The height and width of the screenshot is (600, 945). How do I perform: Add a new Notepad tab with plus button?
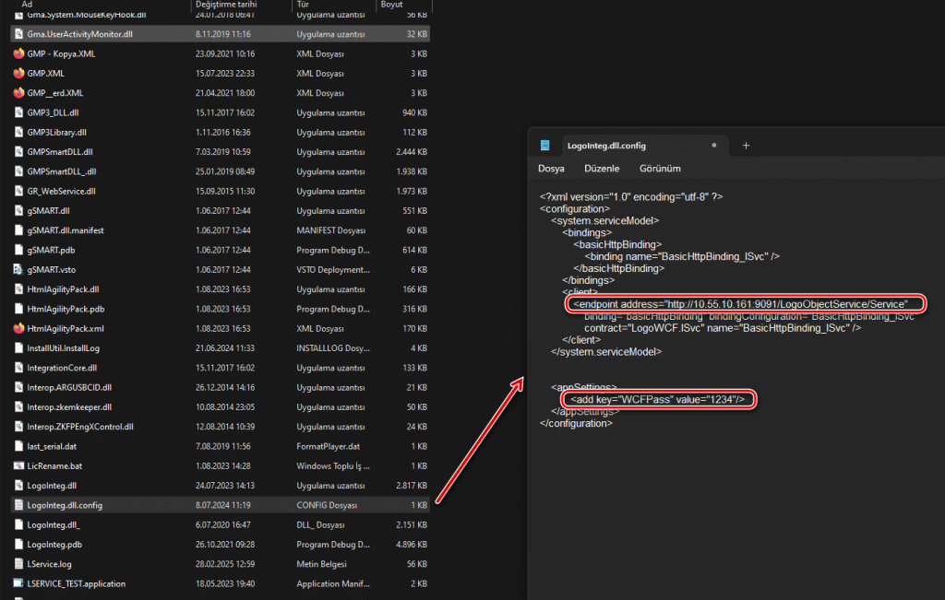coord(746,146)
